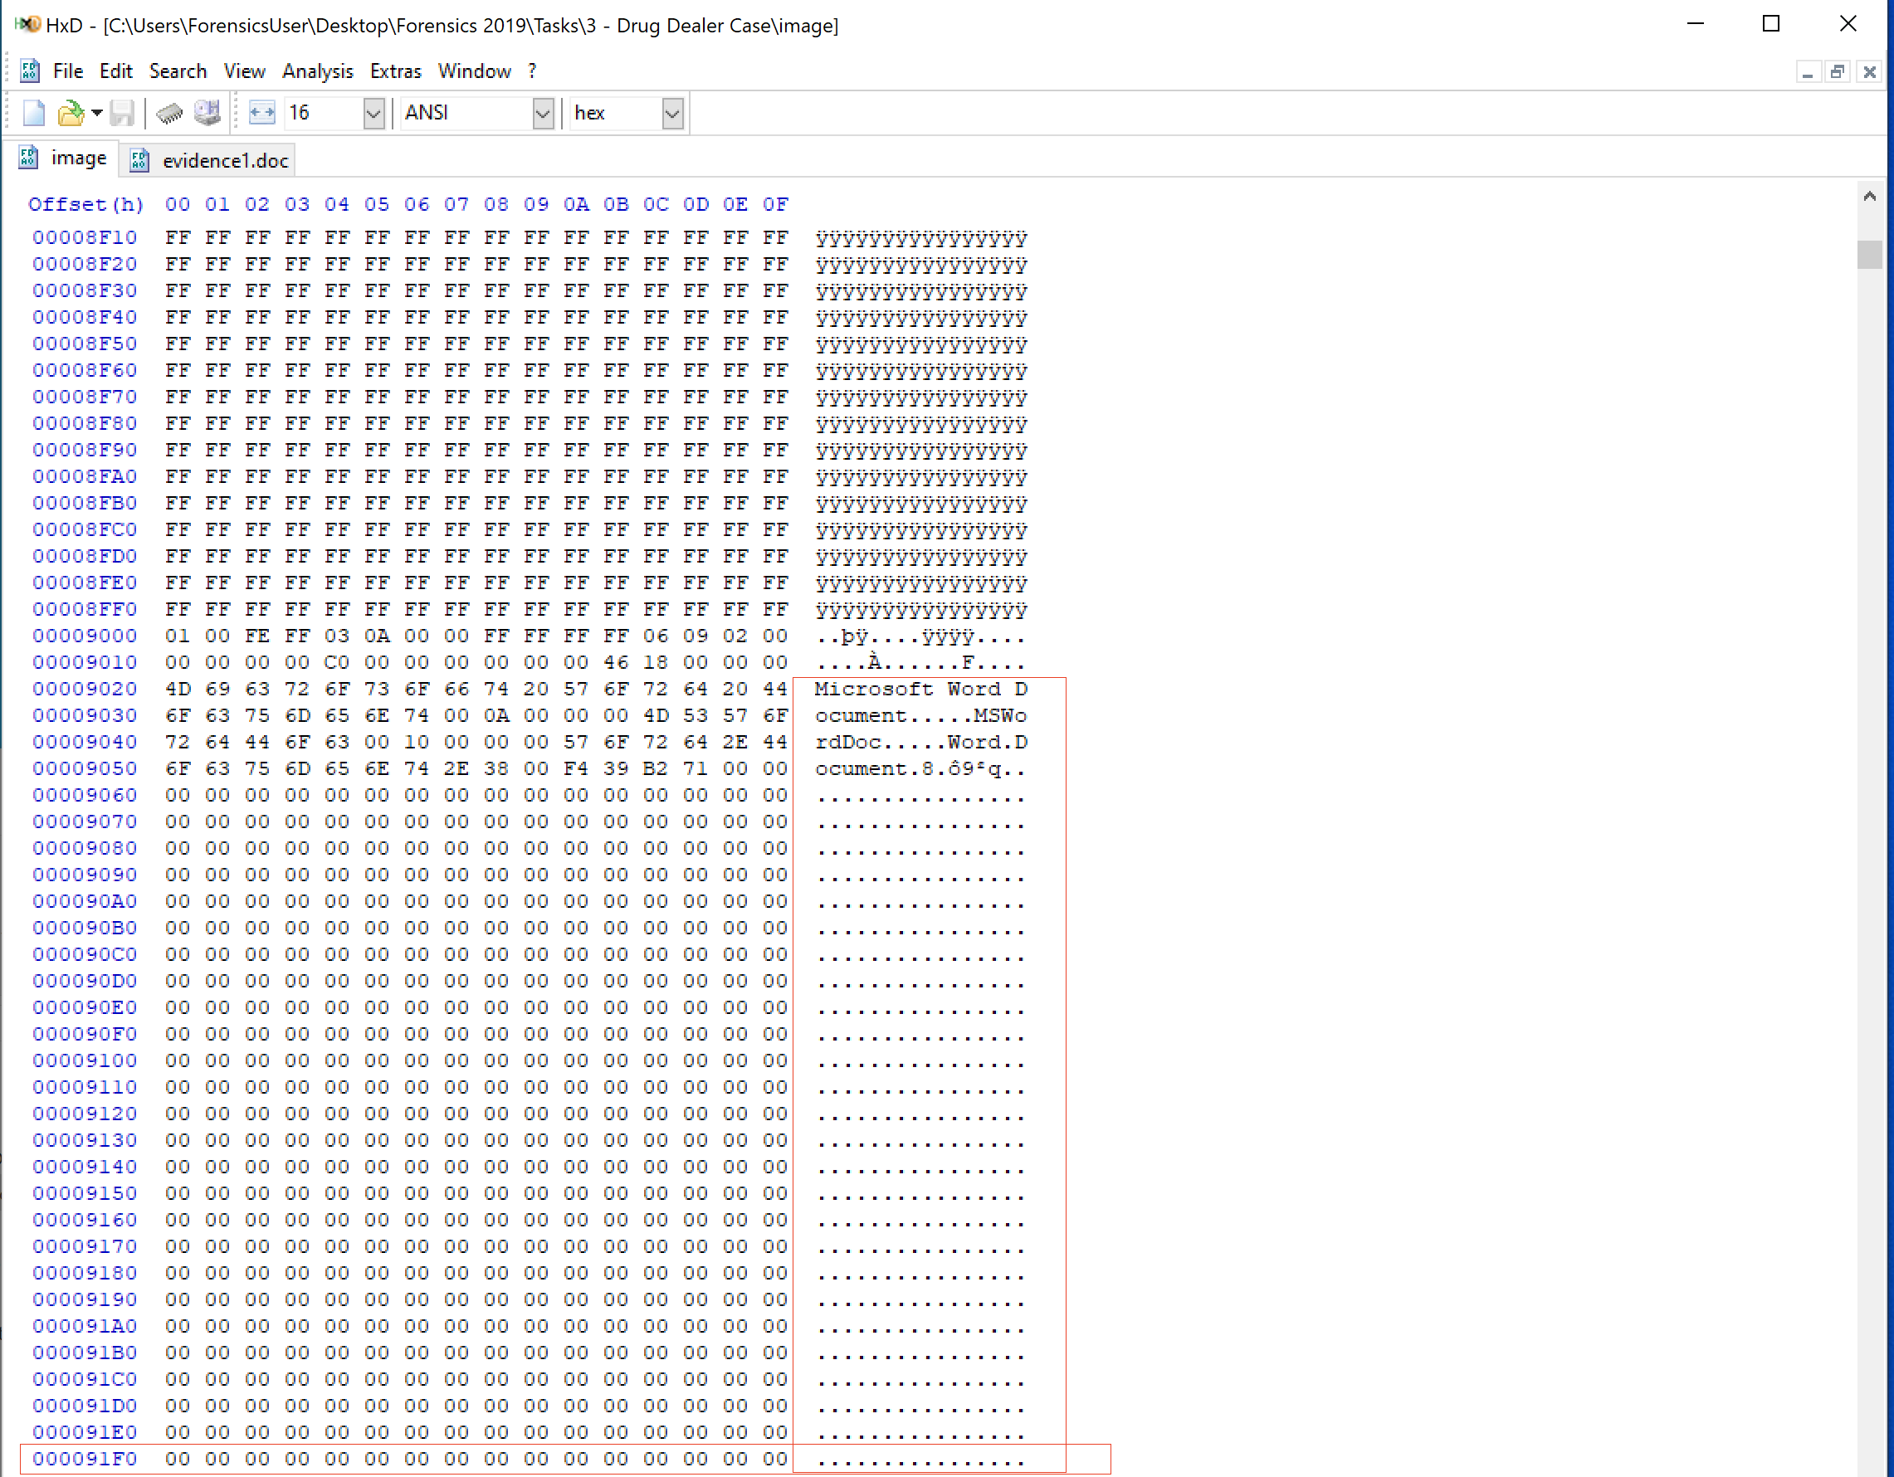Click the HxD document icon in menu bar

(30, 71)
